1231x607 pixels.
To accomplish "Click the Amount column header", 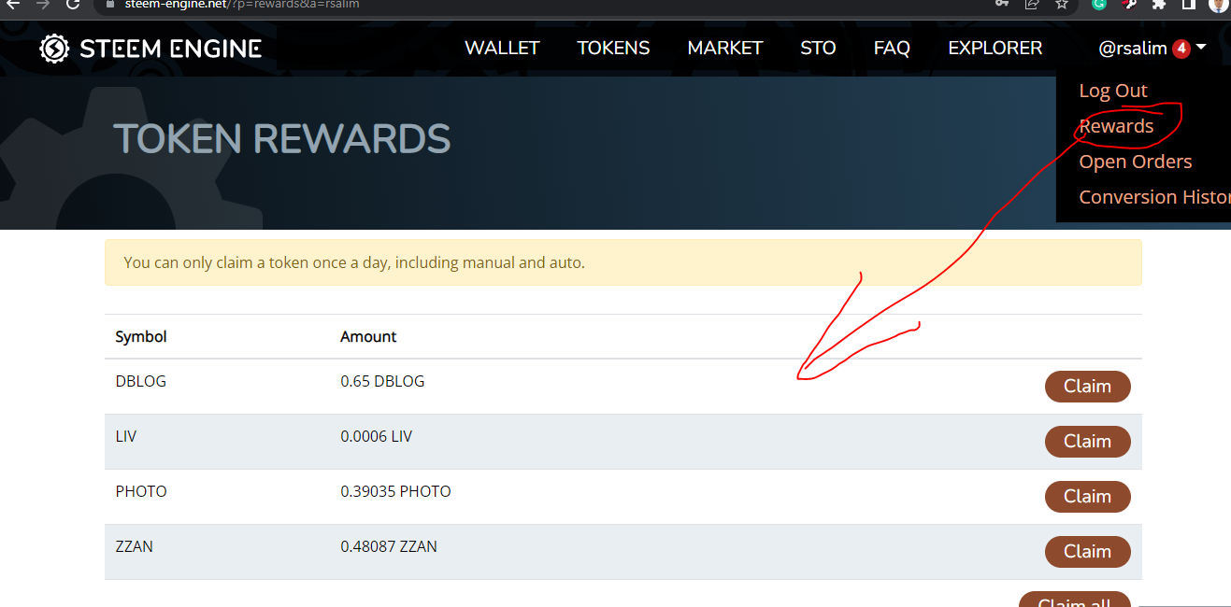I will point(368,336).
